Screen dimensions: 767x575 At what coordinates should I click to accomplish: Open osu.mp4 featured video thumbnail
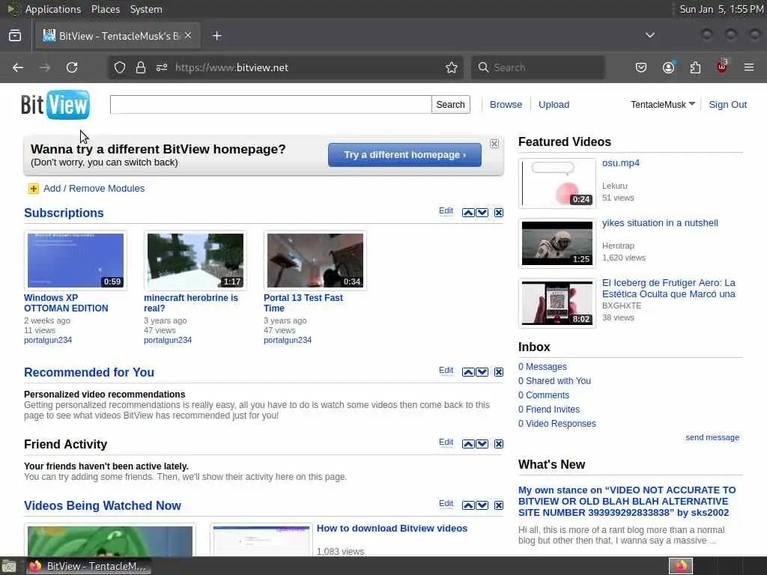557,183
